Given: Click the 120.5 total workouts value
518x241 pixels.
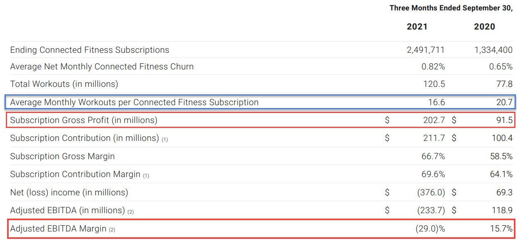Looking at the screenshot, I should [x=434, y=84].
